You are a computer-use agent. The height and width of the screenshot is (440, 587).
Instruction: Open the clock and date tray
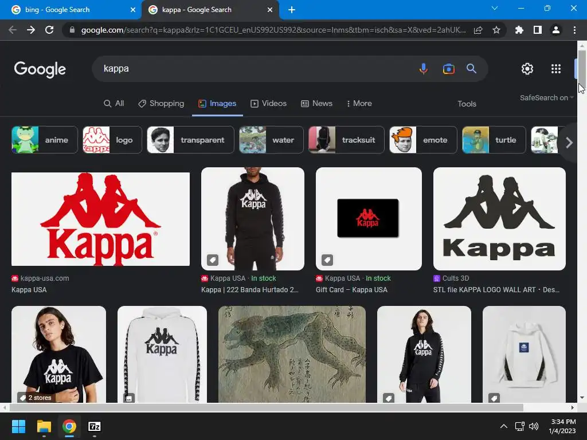pyautogui.click(x=563, y=426)
